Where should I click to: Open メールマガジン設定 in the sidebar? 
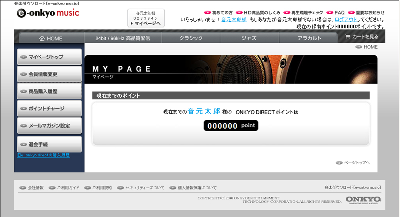(x=49, y=125)
